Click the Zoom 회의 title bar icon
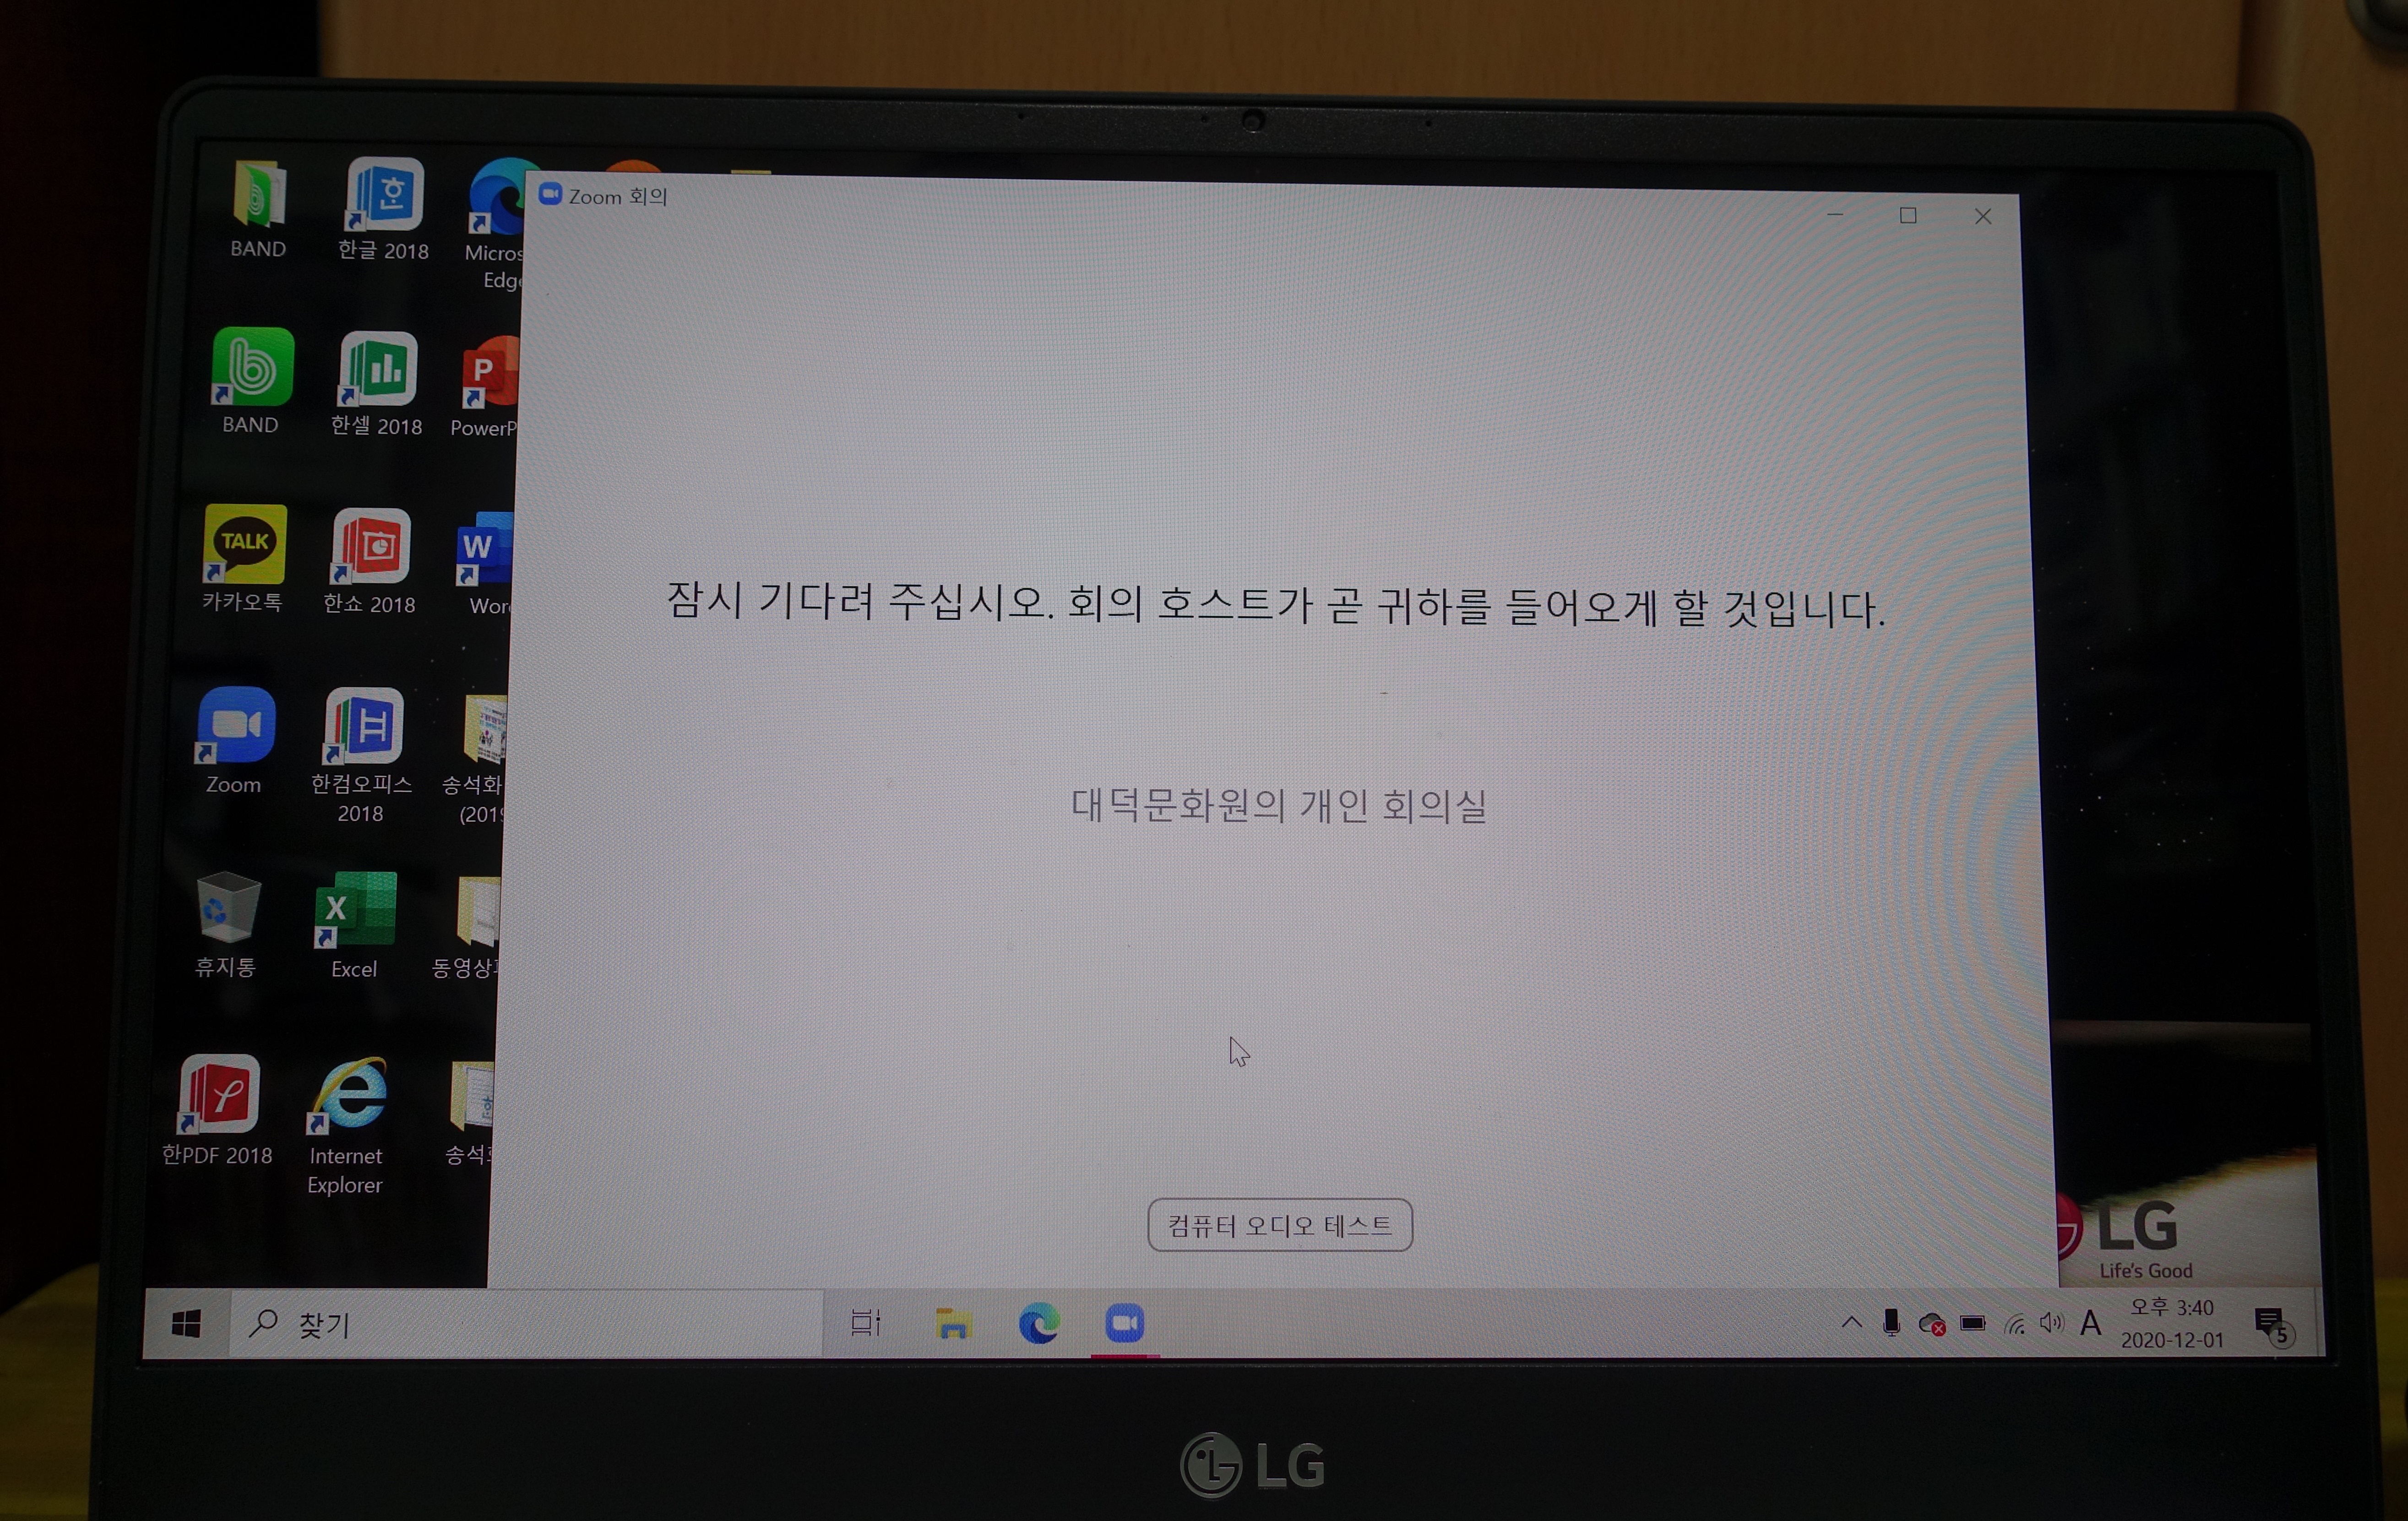 click(x=550, y=194)
